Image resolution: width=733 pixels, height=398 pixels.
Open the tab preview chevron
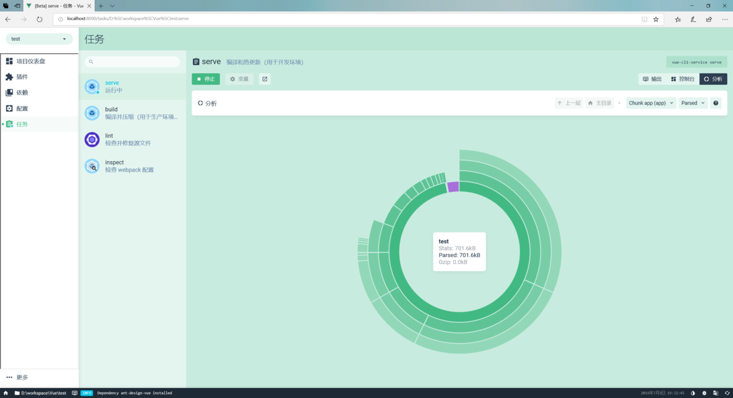click(112, 6)
